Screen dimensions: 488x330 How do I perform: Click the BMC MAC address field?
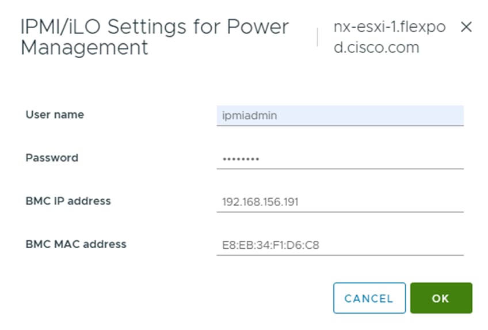tap(340, 245)
